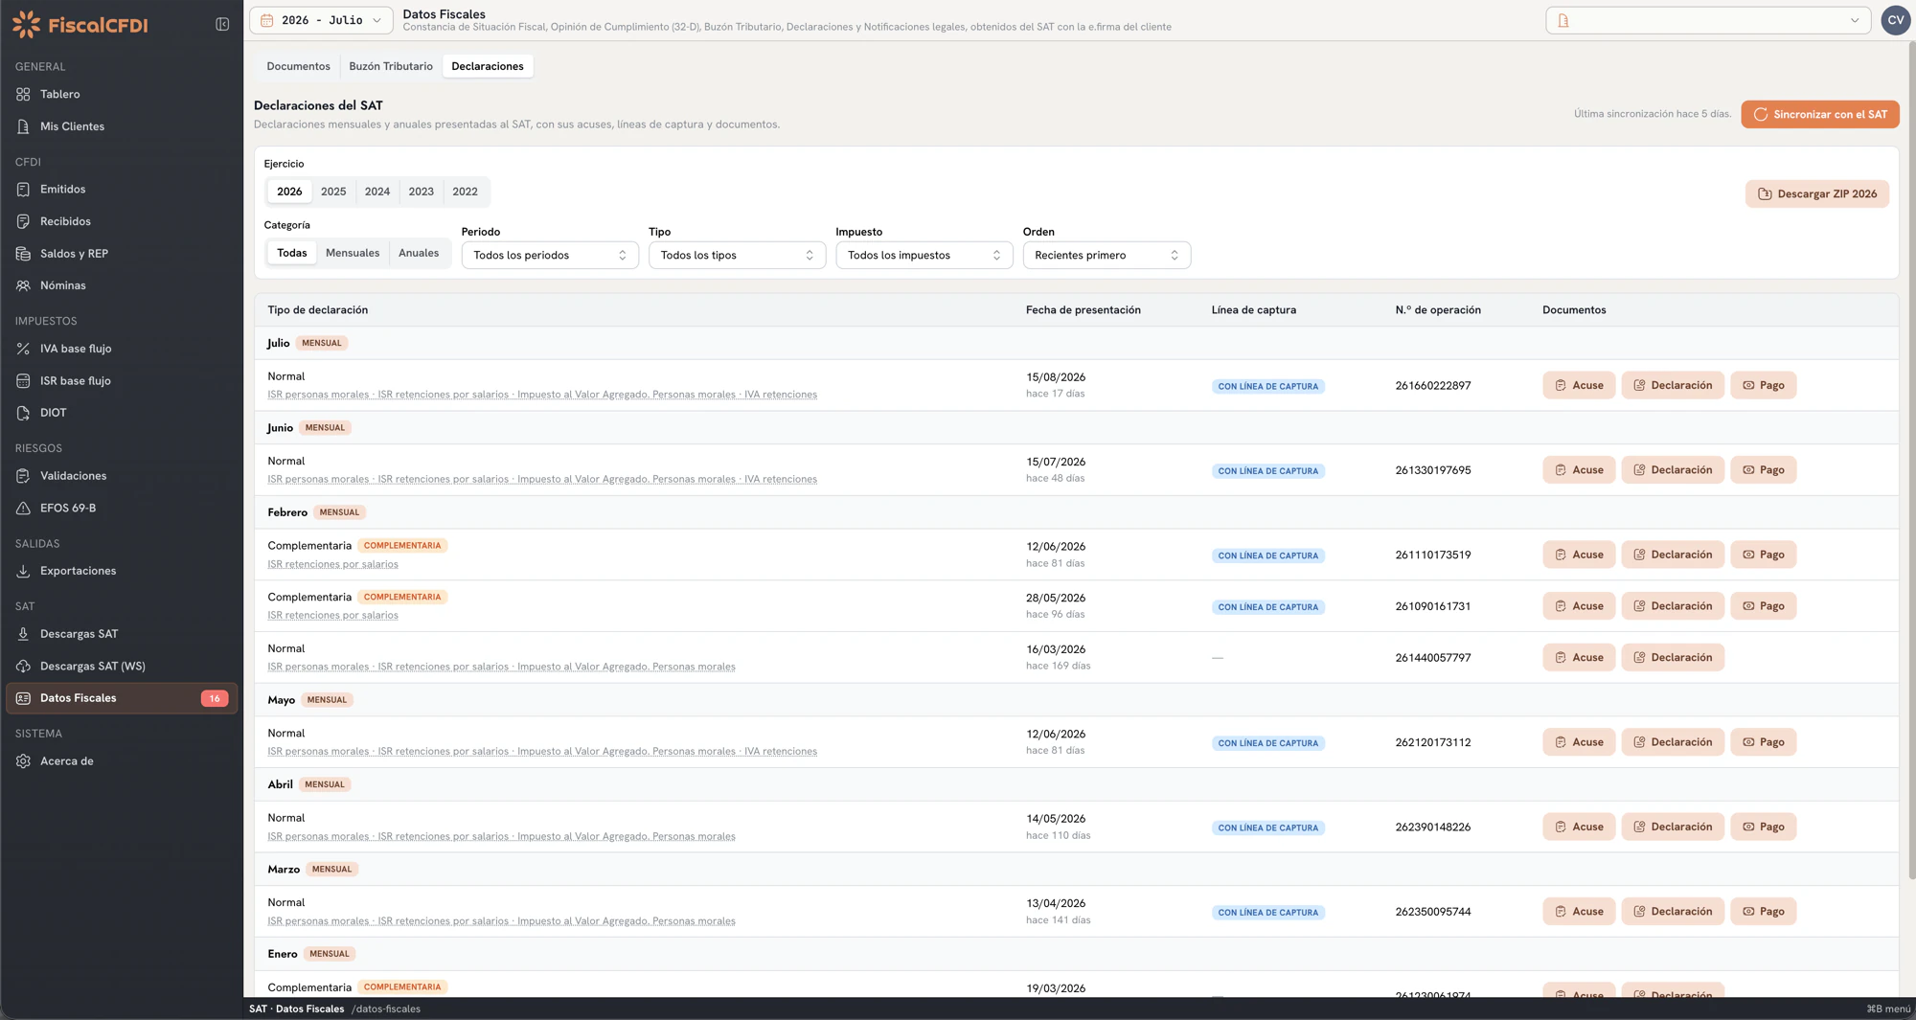
Task: Expand the Todos los impuestos dropdown
Action: pos(924,255)
